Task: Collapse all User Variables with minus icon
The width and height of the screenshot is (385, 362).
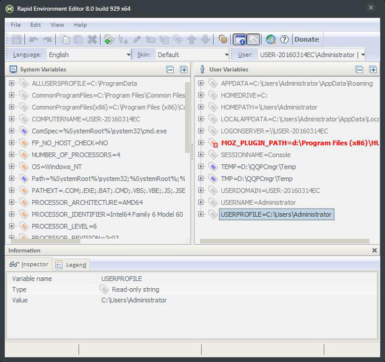Action: point(359,69)
